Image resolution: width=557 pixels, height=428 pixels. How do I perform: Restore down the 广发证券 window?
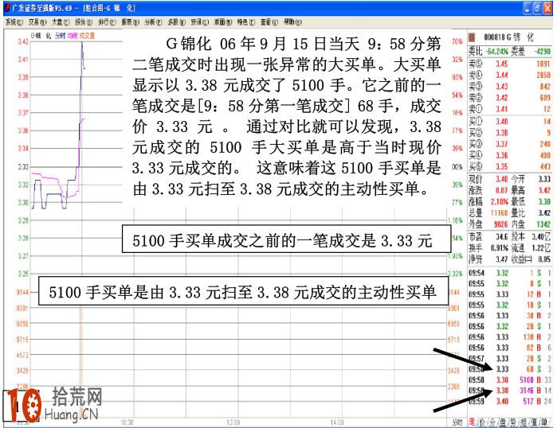click(x=537, y=8)
